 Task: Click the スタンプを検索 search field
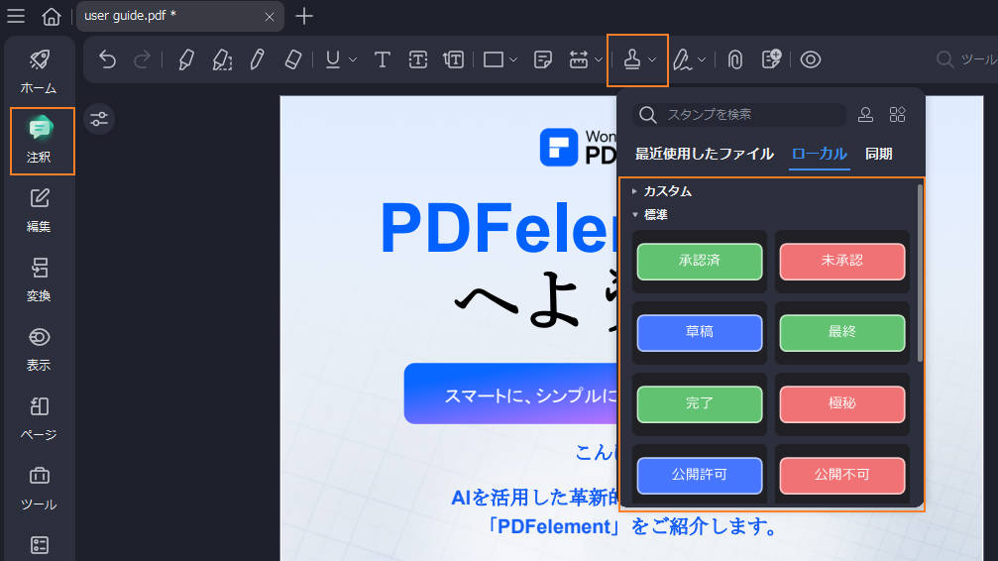(739, 115)
